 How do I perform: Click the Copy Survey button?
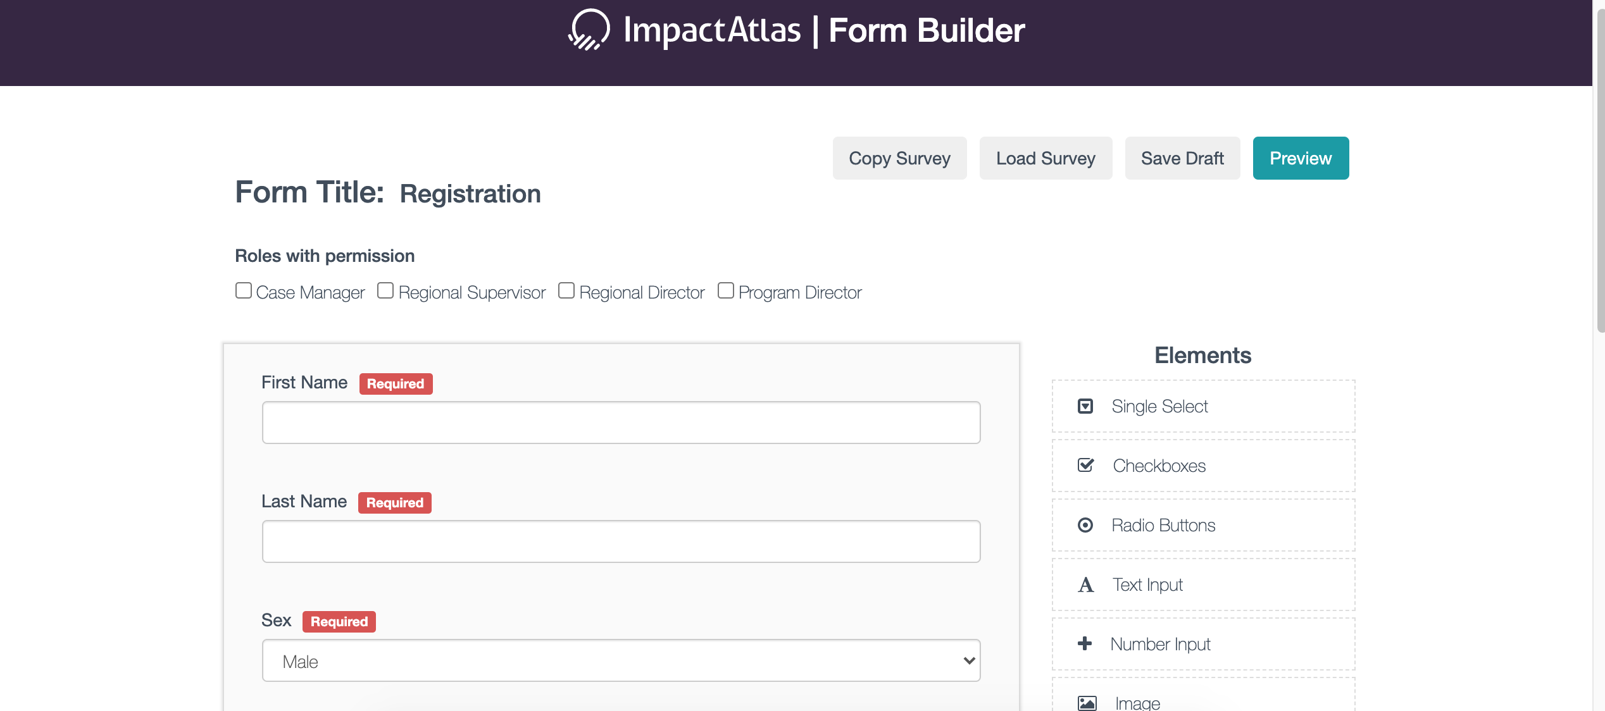[x=899, y=158]
